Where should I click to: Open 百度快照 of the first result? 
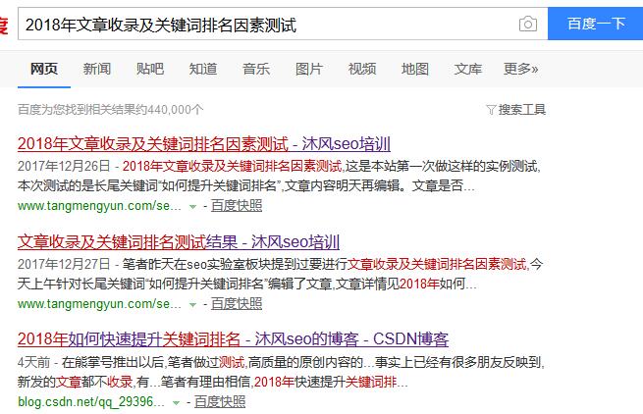(237, 205)
